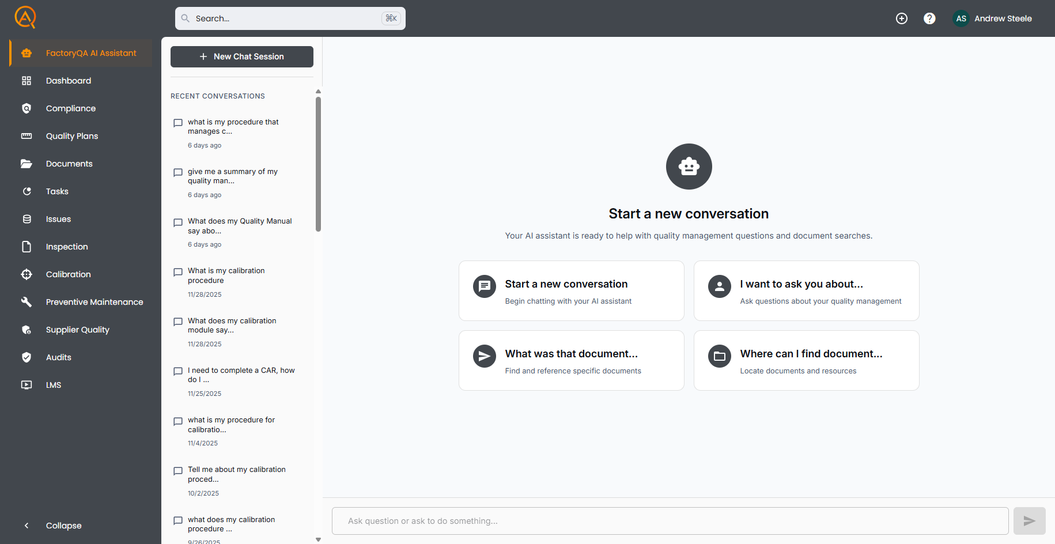Open the help question mark icon
1055x544 pixels.
(x=929, y=18)
